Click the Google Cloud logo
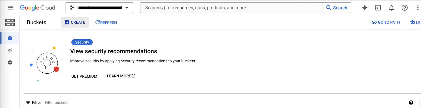The image size is (421, 108). tap(38, 8)
